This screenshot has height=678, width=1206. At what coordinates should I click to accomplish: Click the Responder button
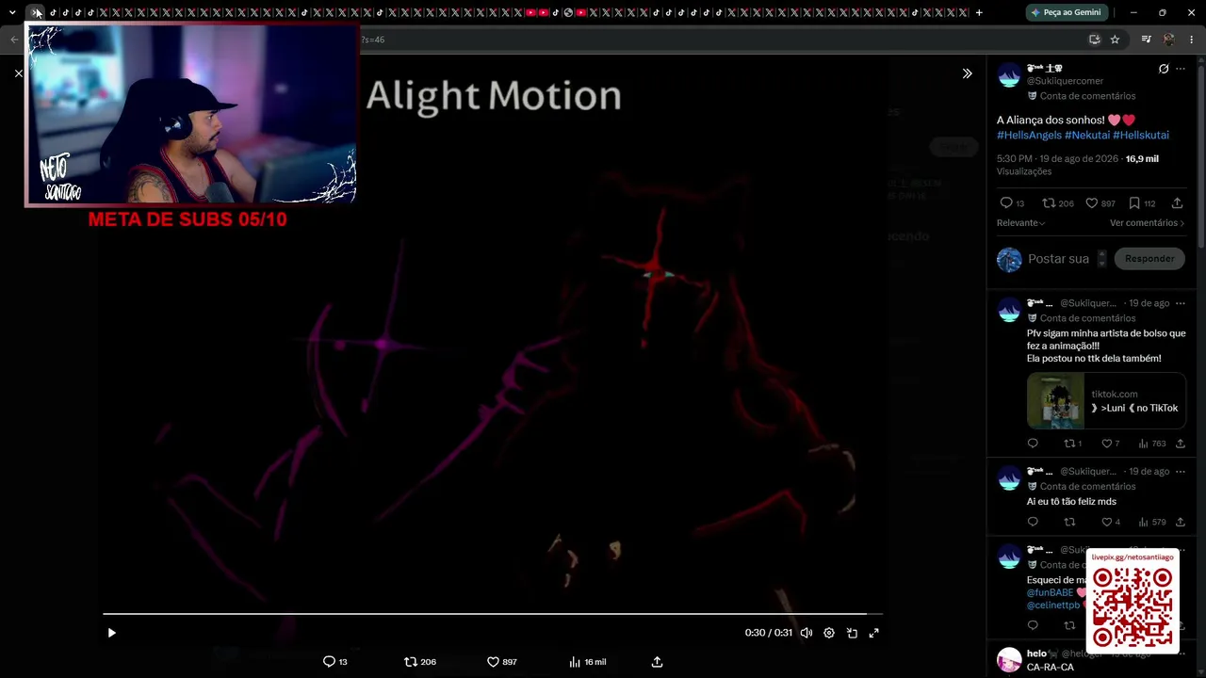[1149, 259]
